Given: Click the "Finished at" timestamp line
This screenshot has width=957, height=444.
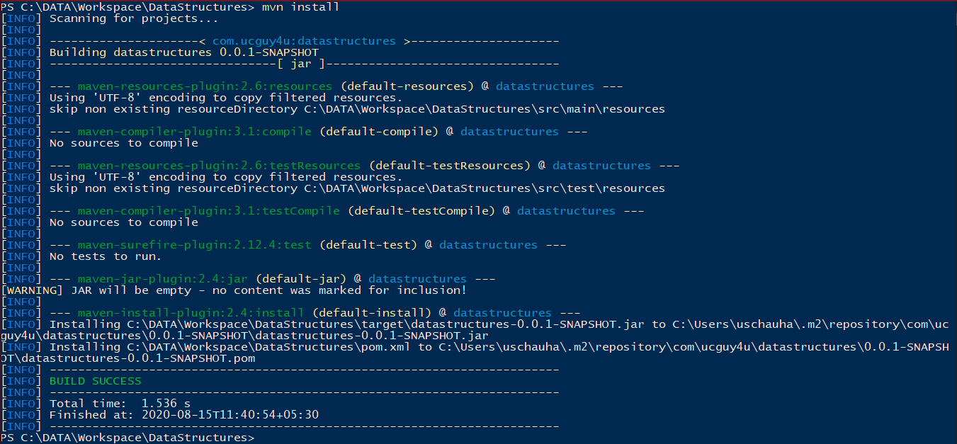Looking at the screenshot, I should pyautogui.click(x=183, y=415).
